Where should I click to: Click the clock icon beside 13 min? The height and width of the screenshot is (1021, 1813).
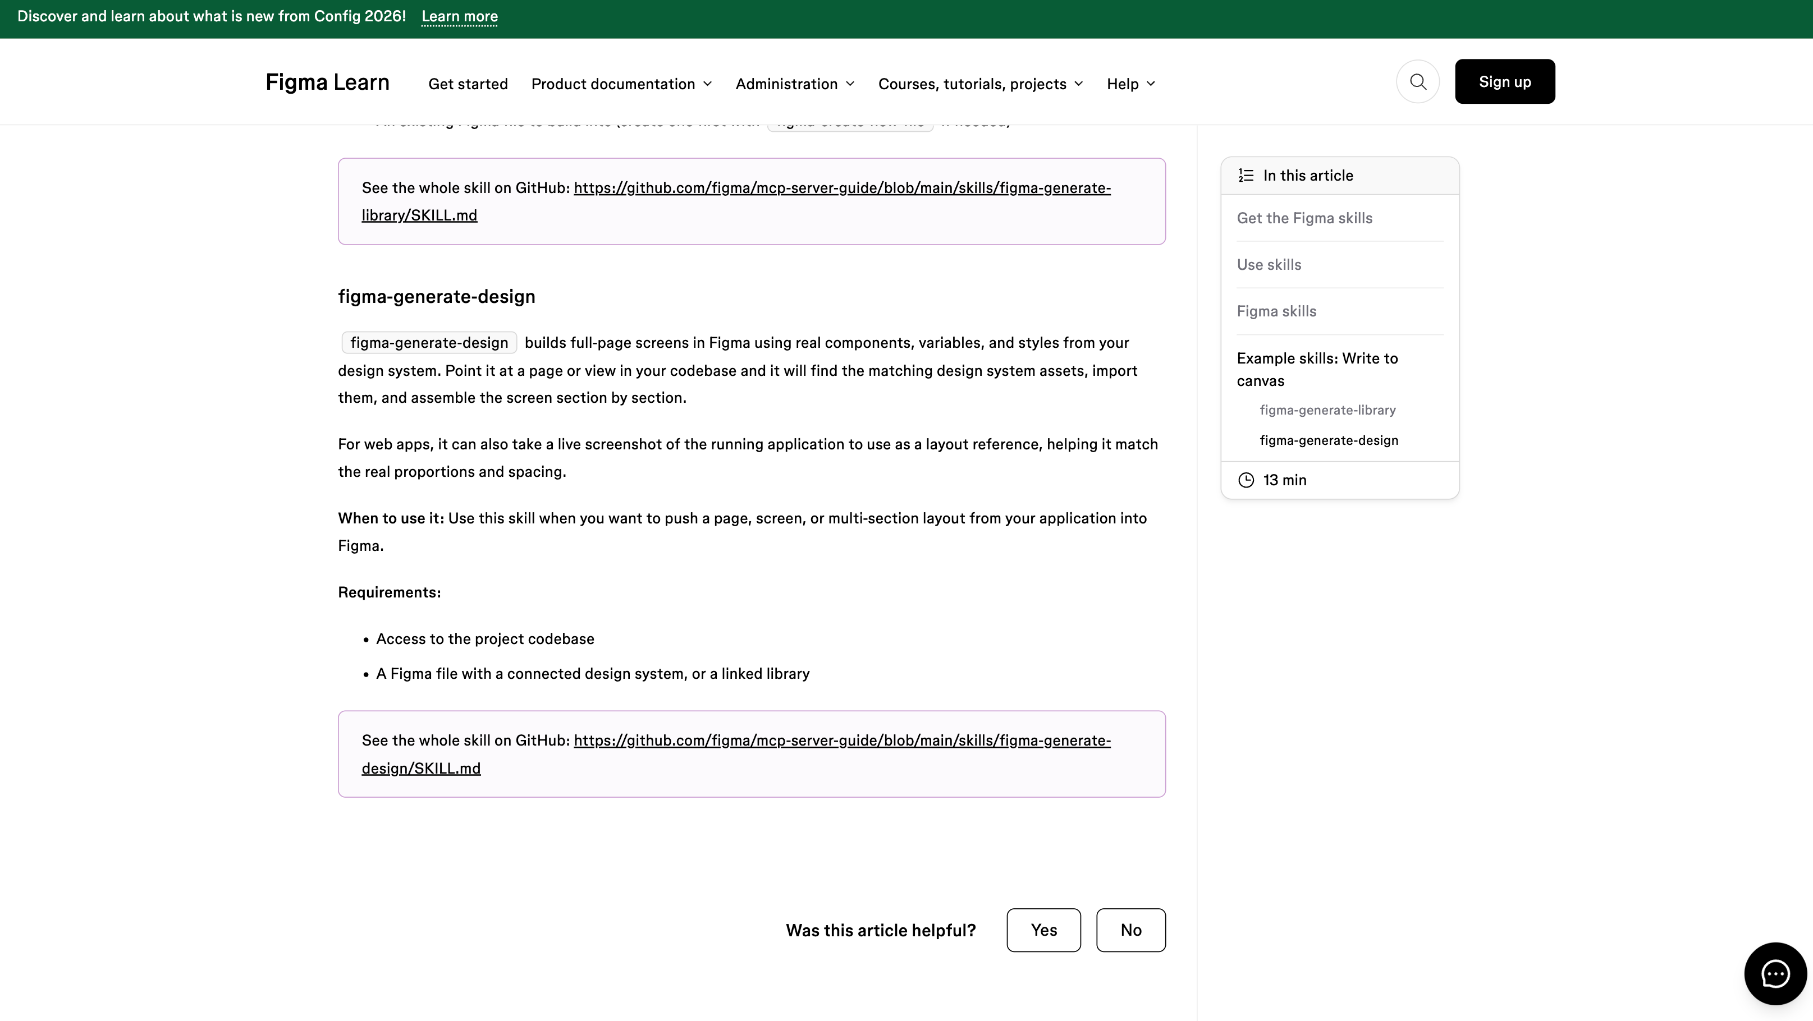1246,480
